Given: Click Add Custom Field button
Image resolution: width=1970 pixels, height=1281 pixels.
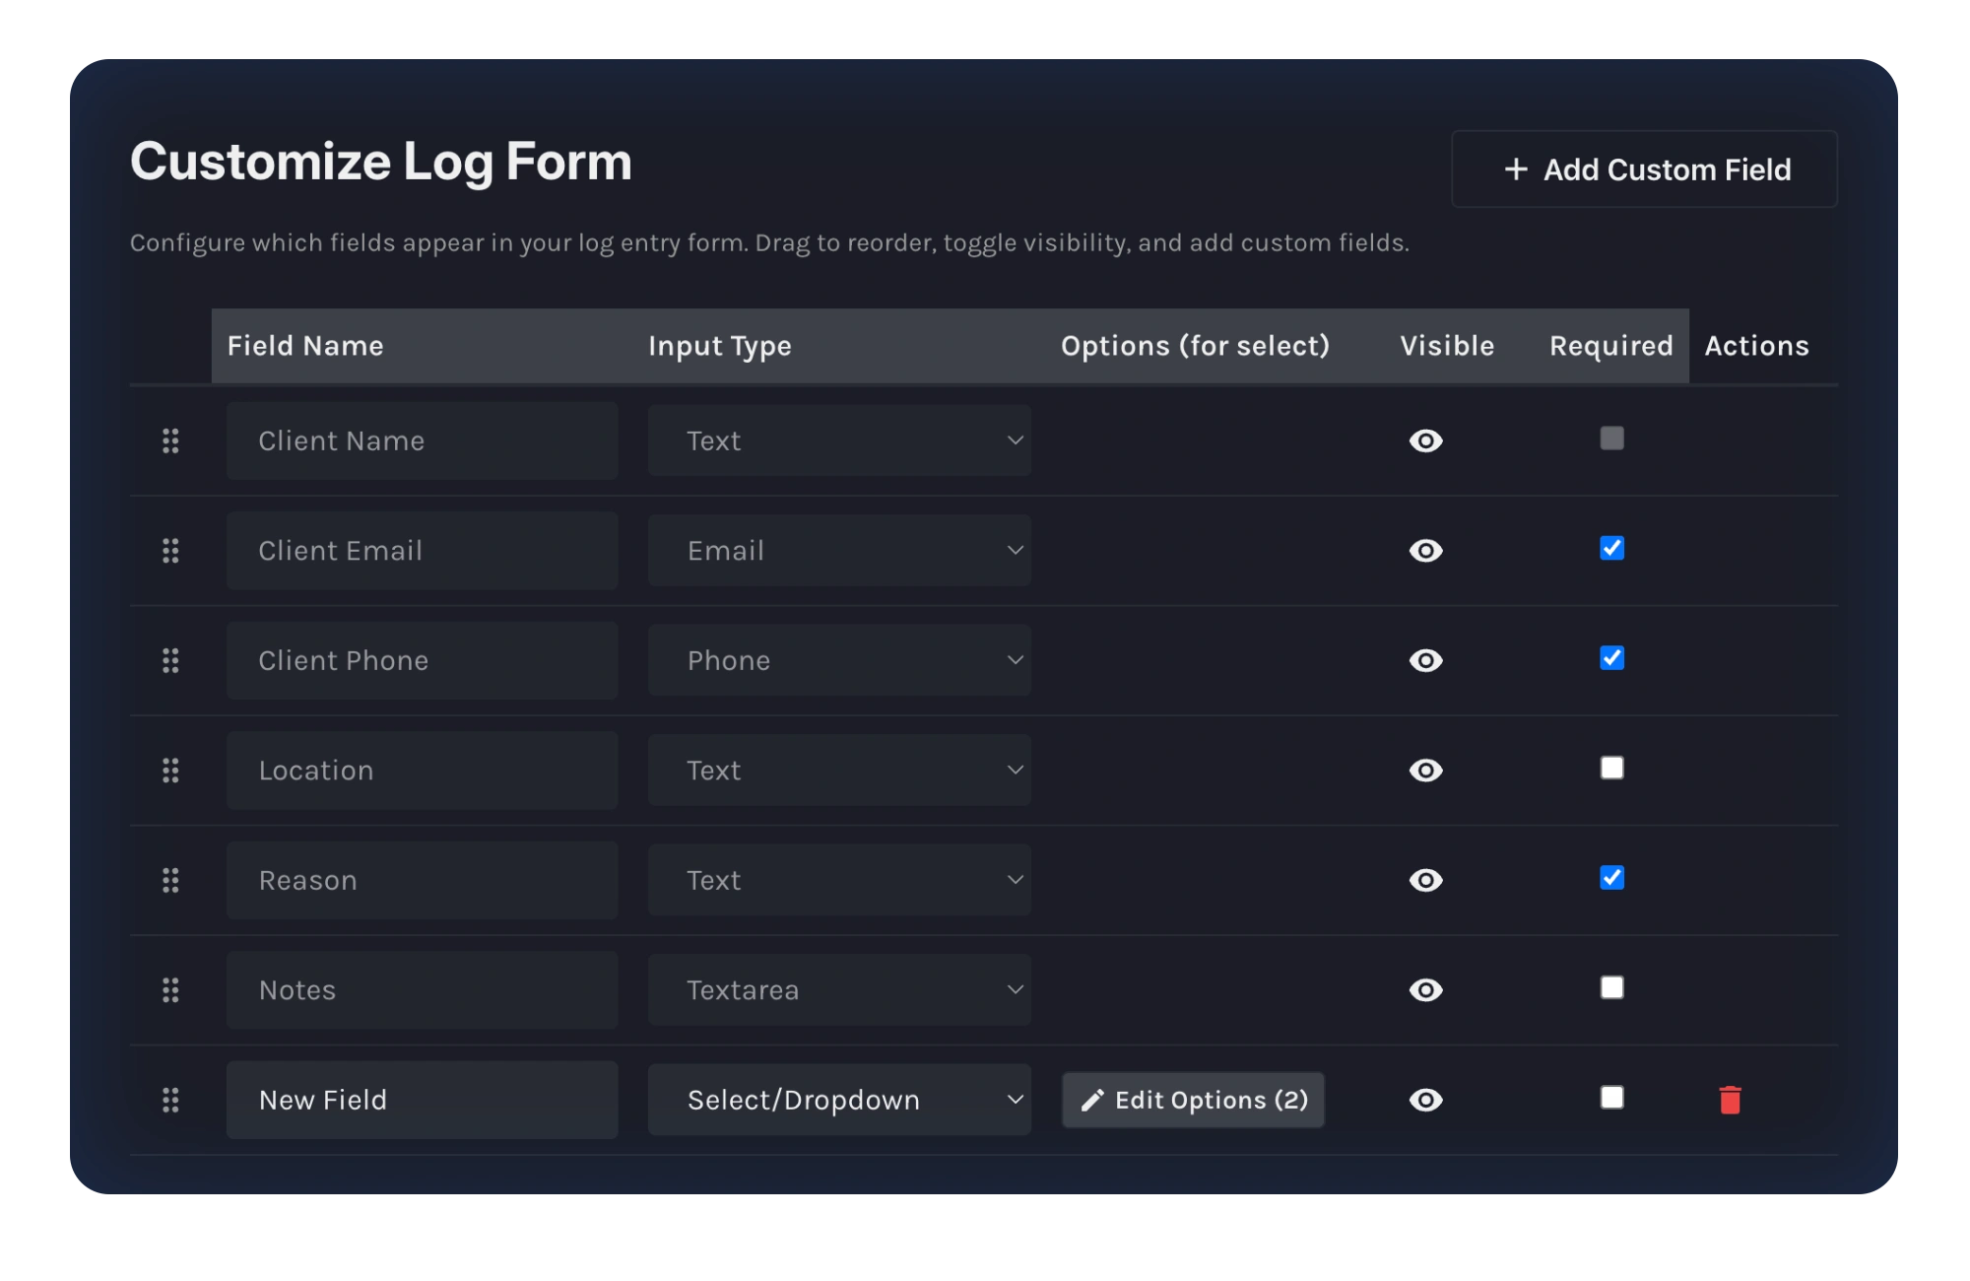Looking at the screenshot, I should tap(1644, 169).
